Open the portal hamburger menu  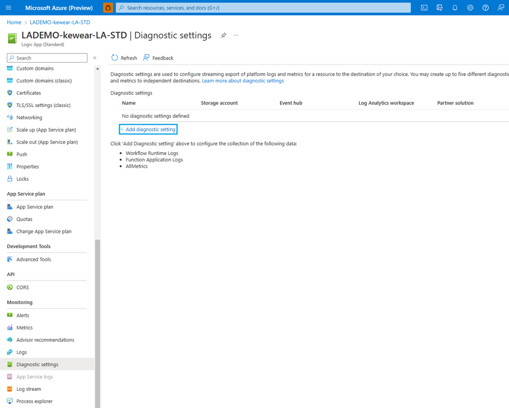[x=9, y=8]
